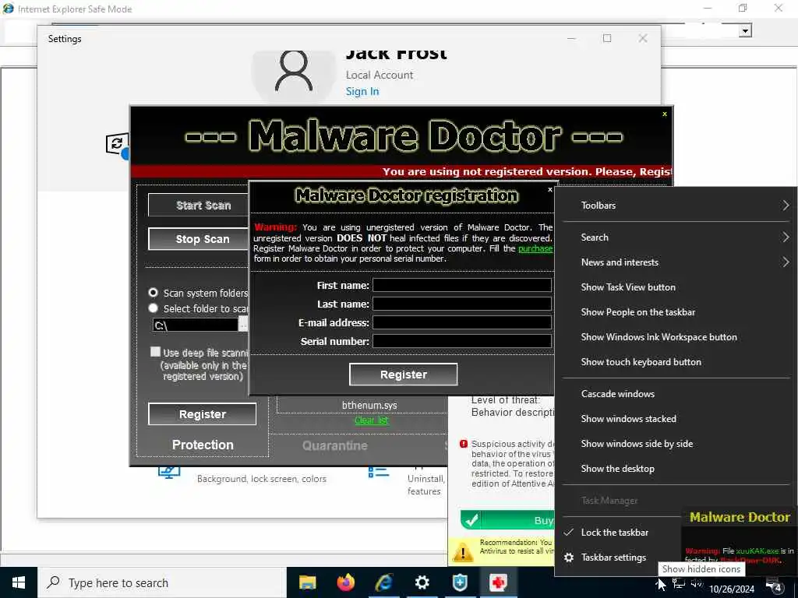798x598 pixels.
Task: Click the Start Scan button
Action: tap(199, 205)
